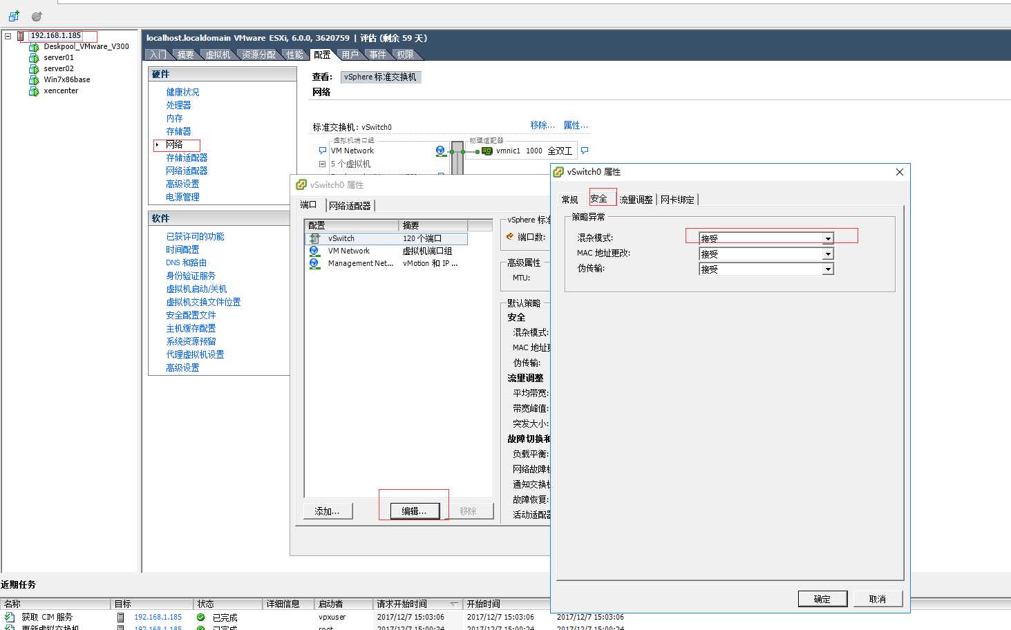Screen dimensions: 1011x630
Task: Click 移除... link for vSwitch0
Action: coord(542,125)
